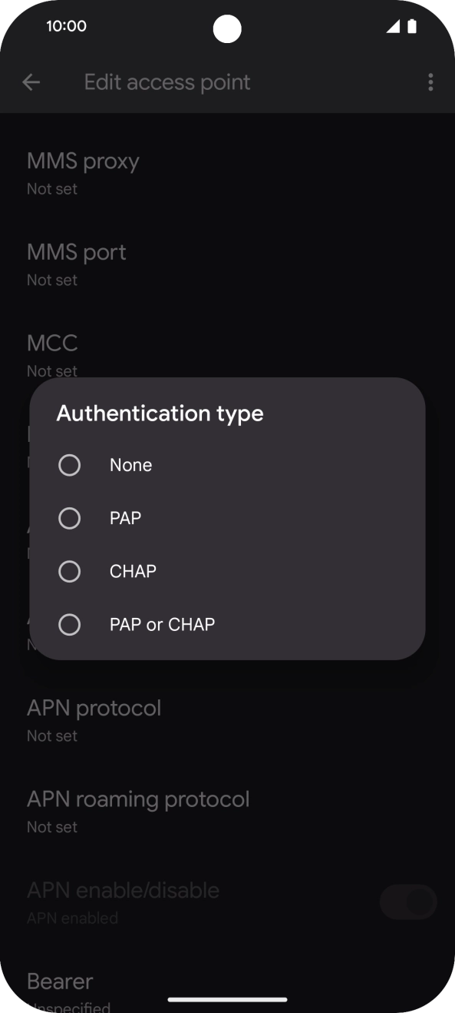Open the APN roaming protocol option
The image size is (455, 1013).
(227, 811)
